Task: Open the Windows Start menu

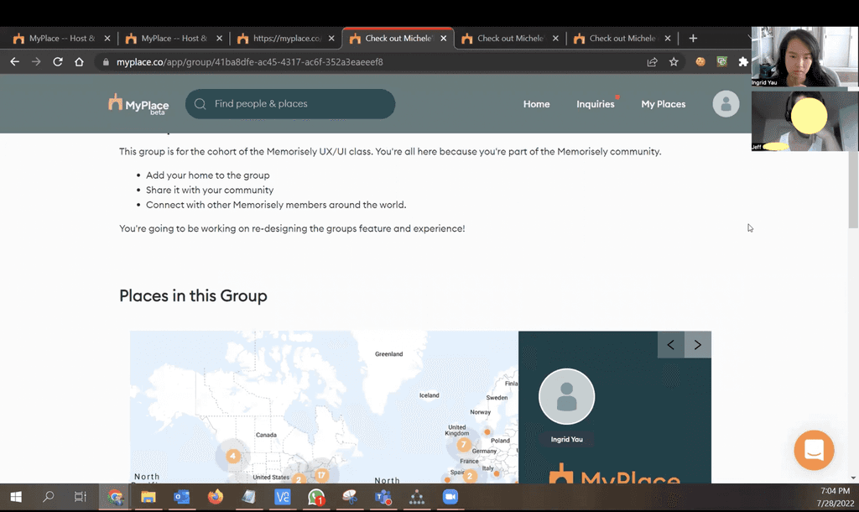Action: [x=16, y=497]
